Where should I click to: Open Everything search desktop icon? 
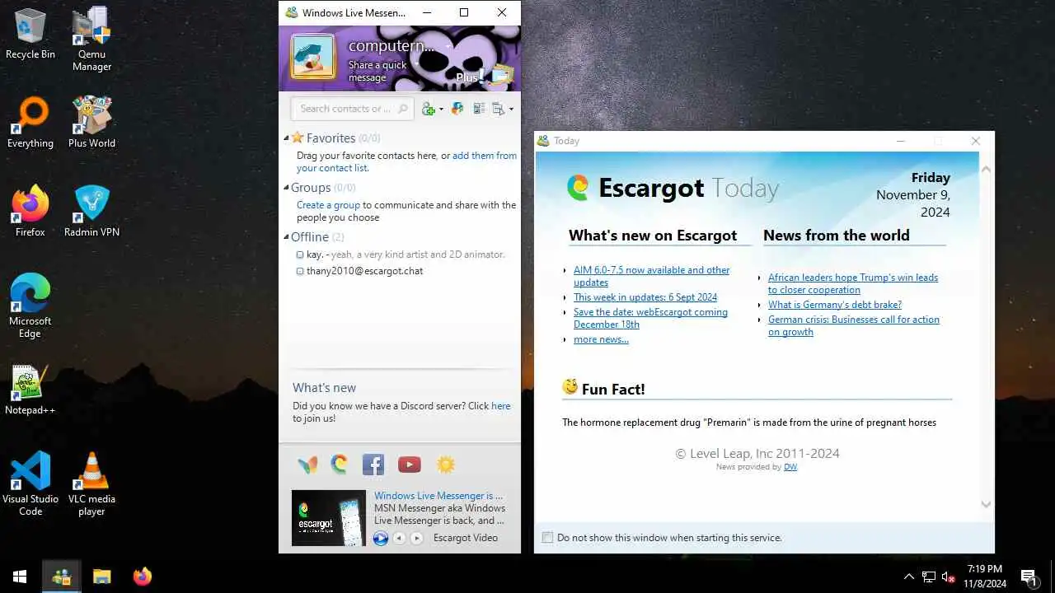[30, 123]
